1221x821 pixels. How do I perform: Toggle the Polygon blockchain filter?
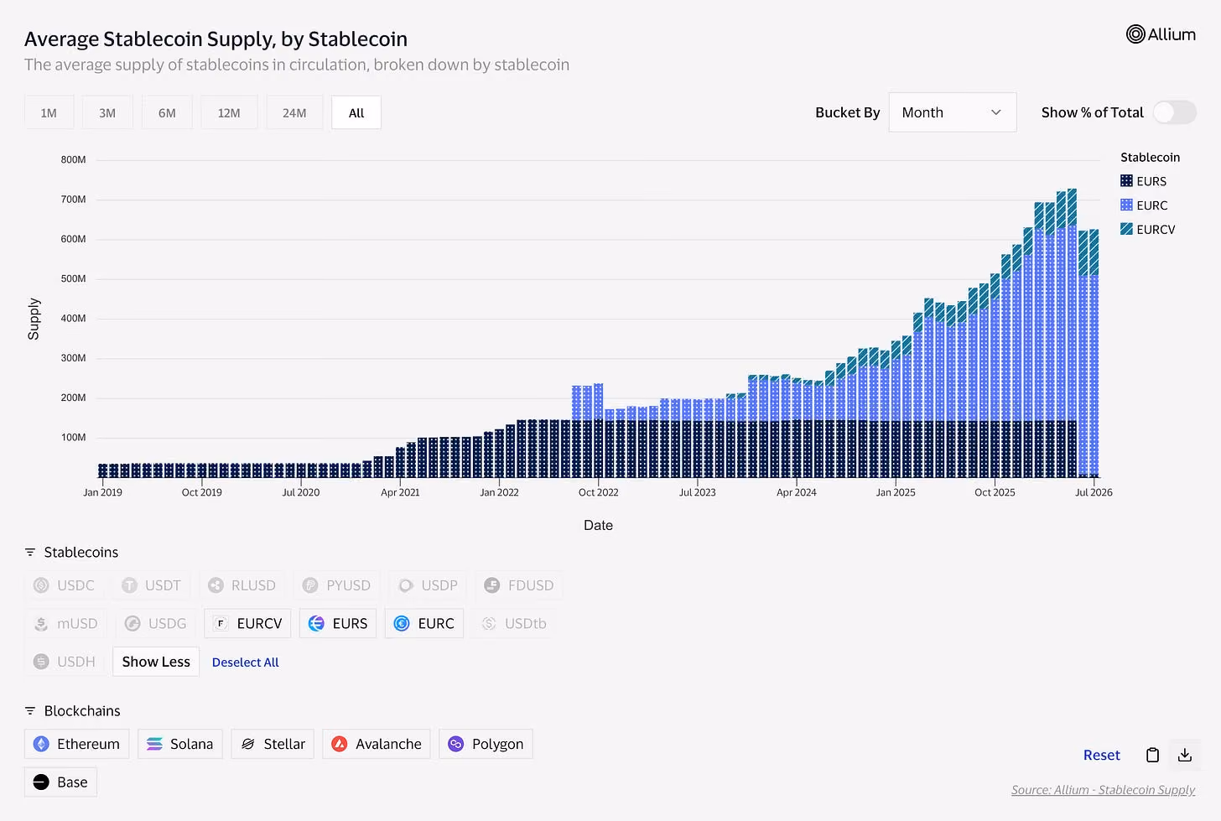click(486, 744)
